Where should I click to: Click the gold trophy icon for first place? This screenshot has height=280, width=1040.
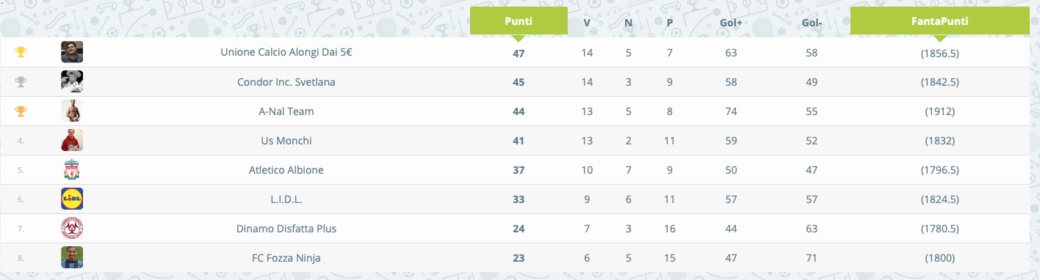21,52
